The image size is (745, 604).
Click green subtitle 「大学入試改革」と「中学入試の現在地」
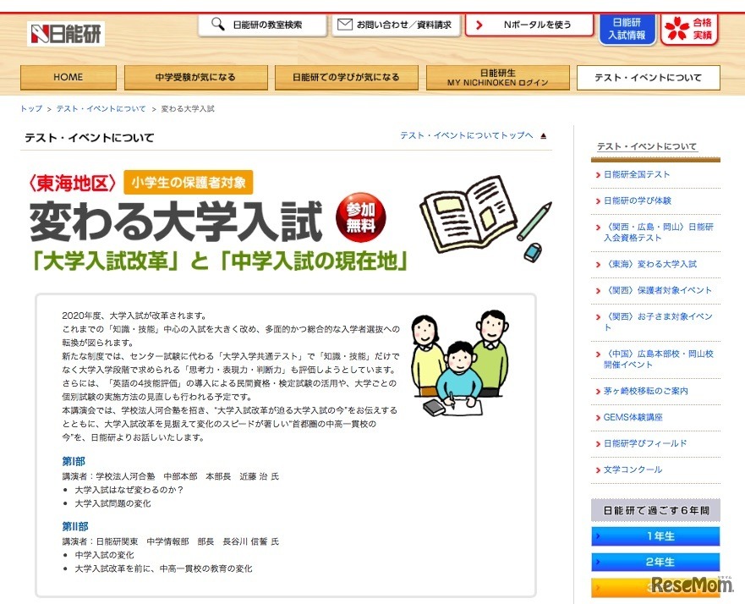tap(219, 261)
